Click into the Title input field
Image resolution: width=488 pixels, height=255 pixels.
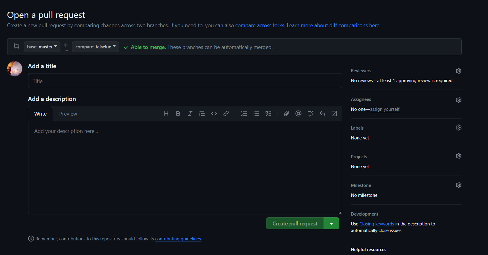(185, 81)
